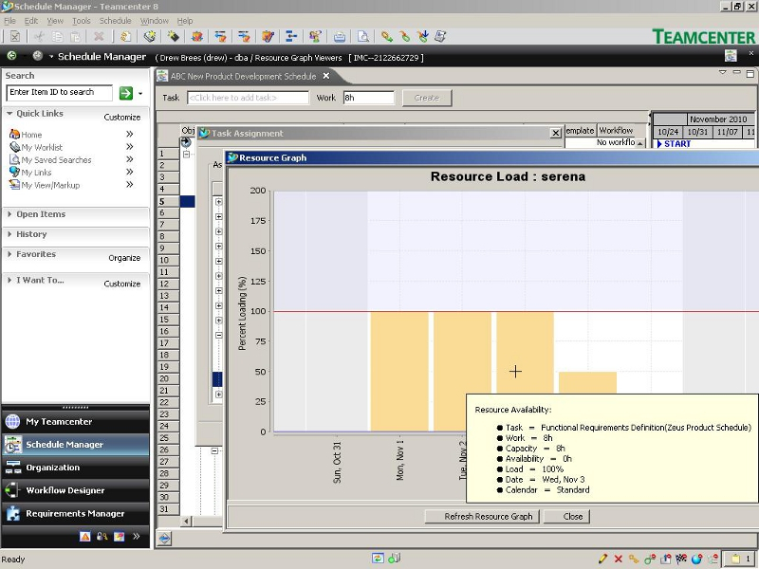759x569 pixels.
Task: Click the Create task button
Action: click(427, 98)
